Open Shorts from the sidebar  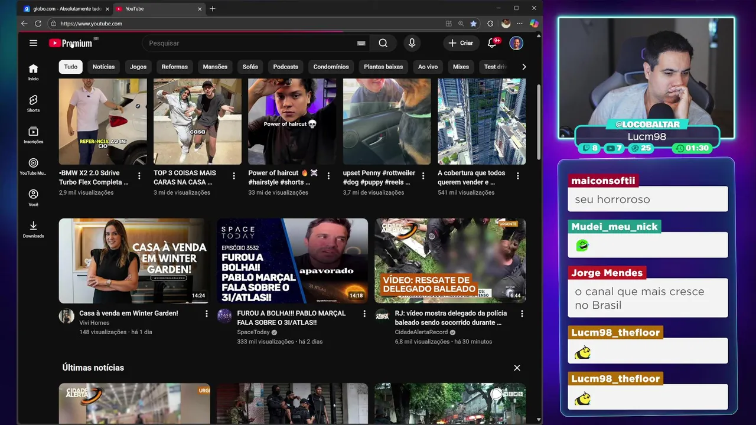tap(33, 103)
